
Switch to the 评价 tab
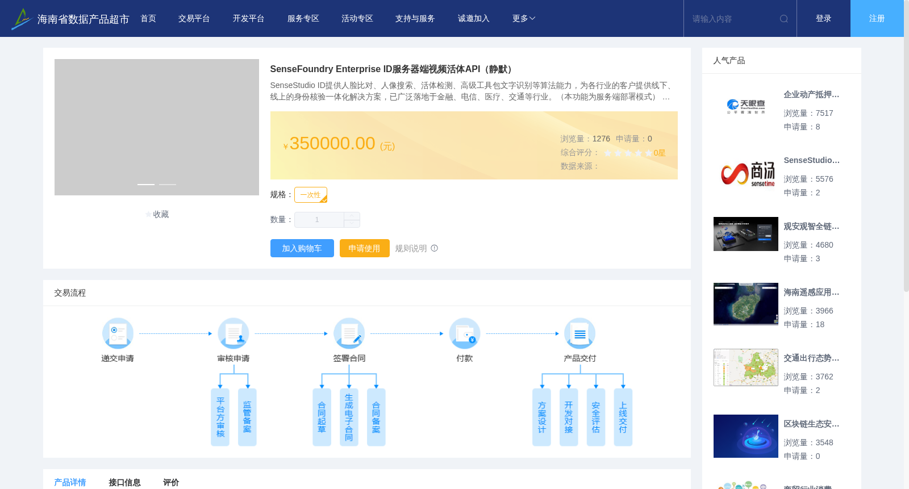coord(171,482)
